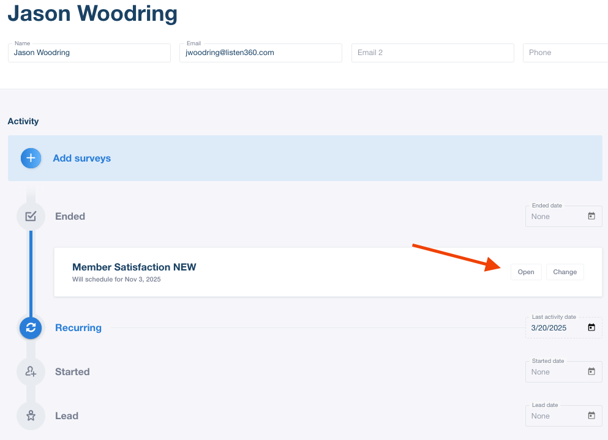Edit the Name field with Jason Woodring
Screen dimensions: 608x440
pyautogui.click(x=89, y=53)
